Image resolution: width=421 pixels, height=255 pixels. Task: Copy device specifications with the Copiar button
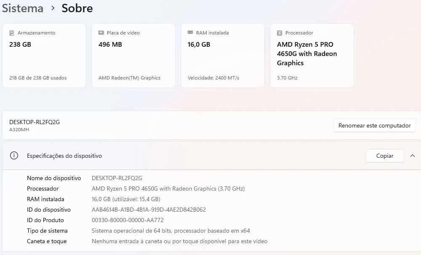coord(384,155)
